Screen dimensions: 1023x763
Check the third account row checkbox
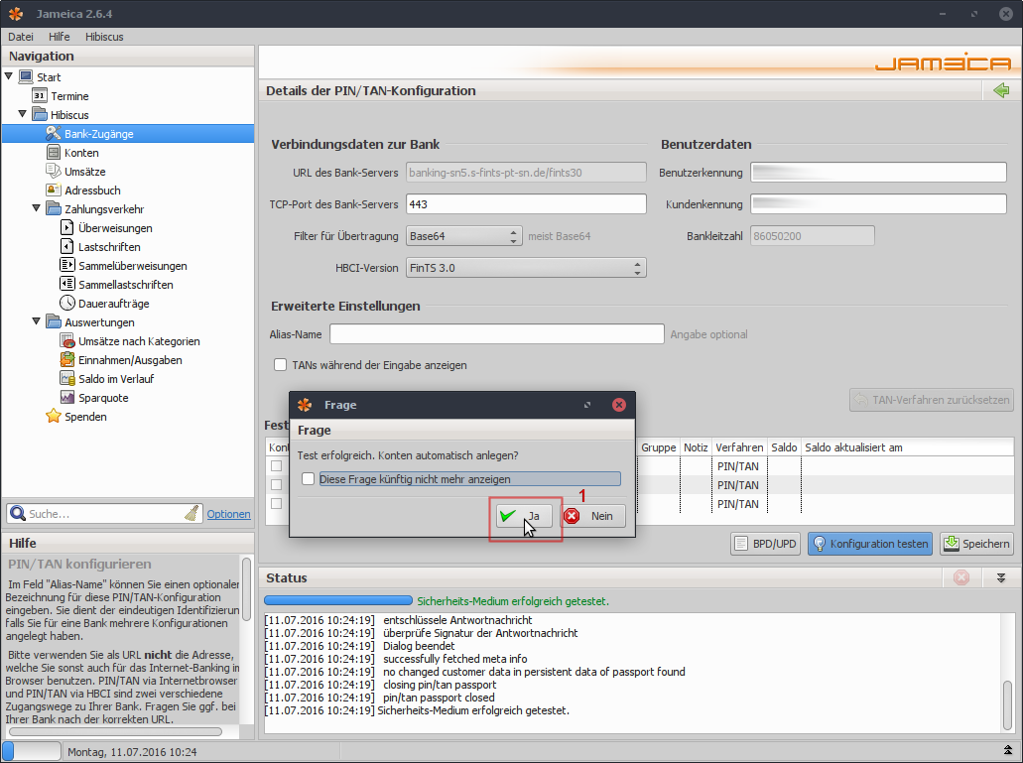point(276,503)
